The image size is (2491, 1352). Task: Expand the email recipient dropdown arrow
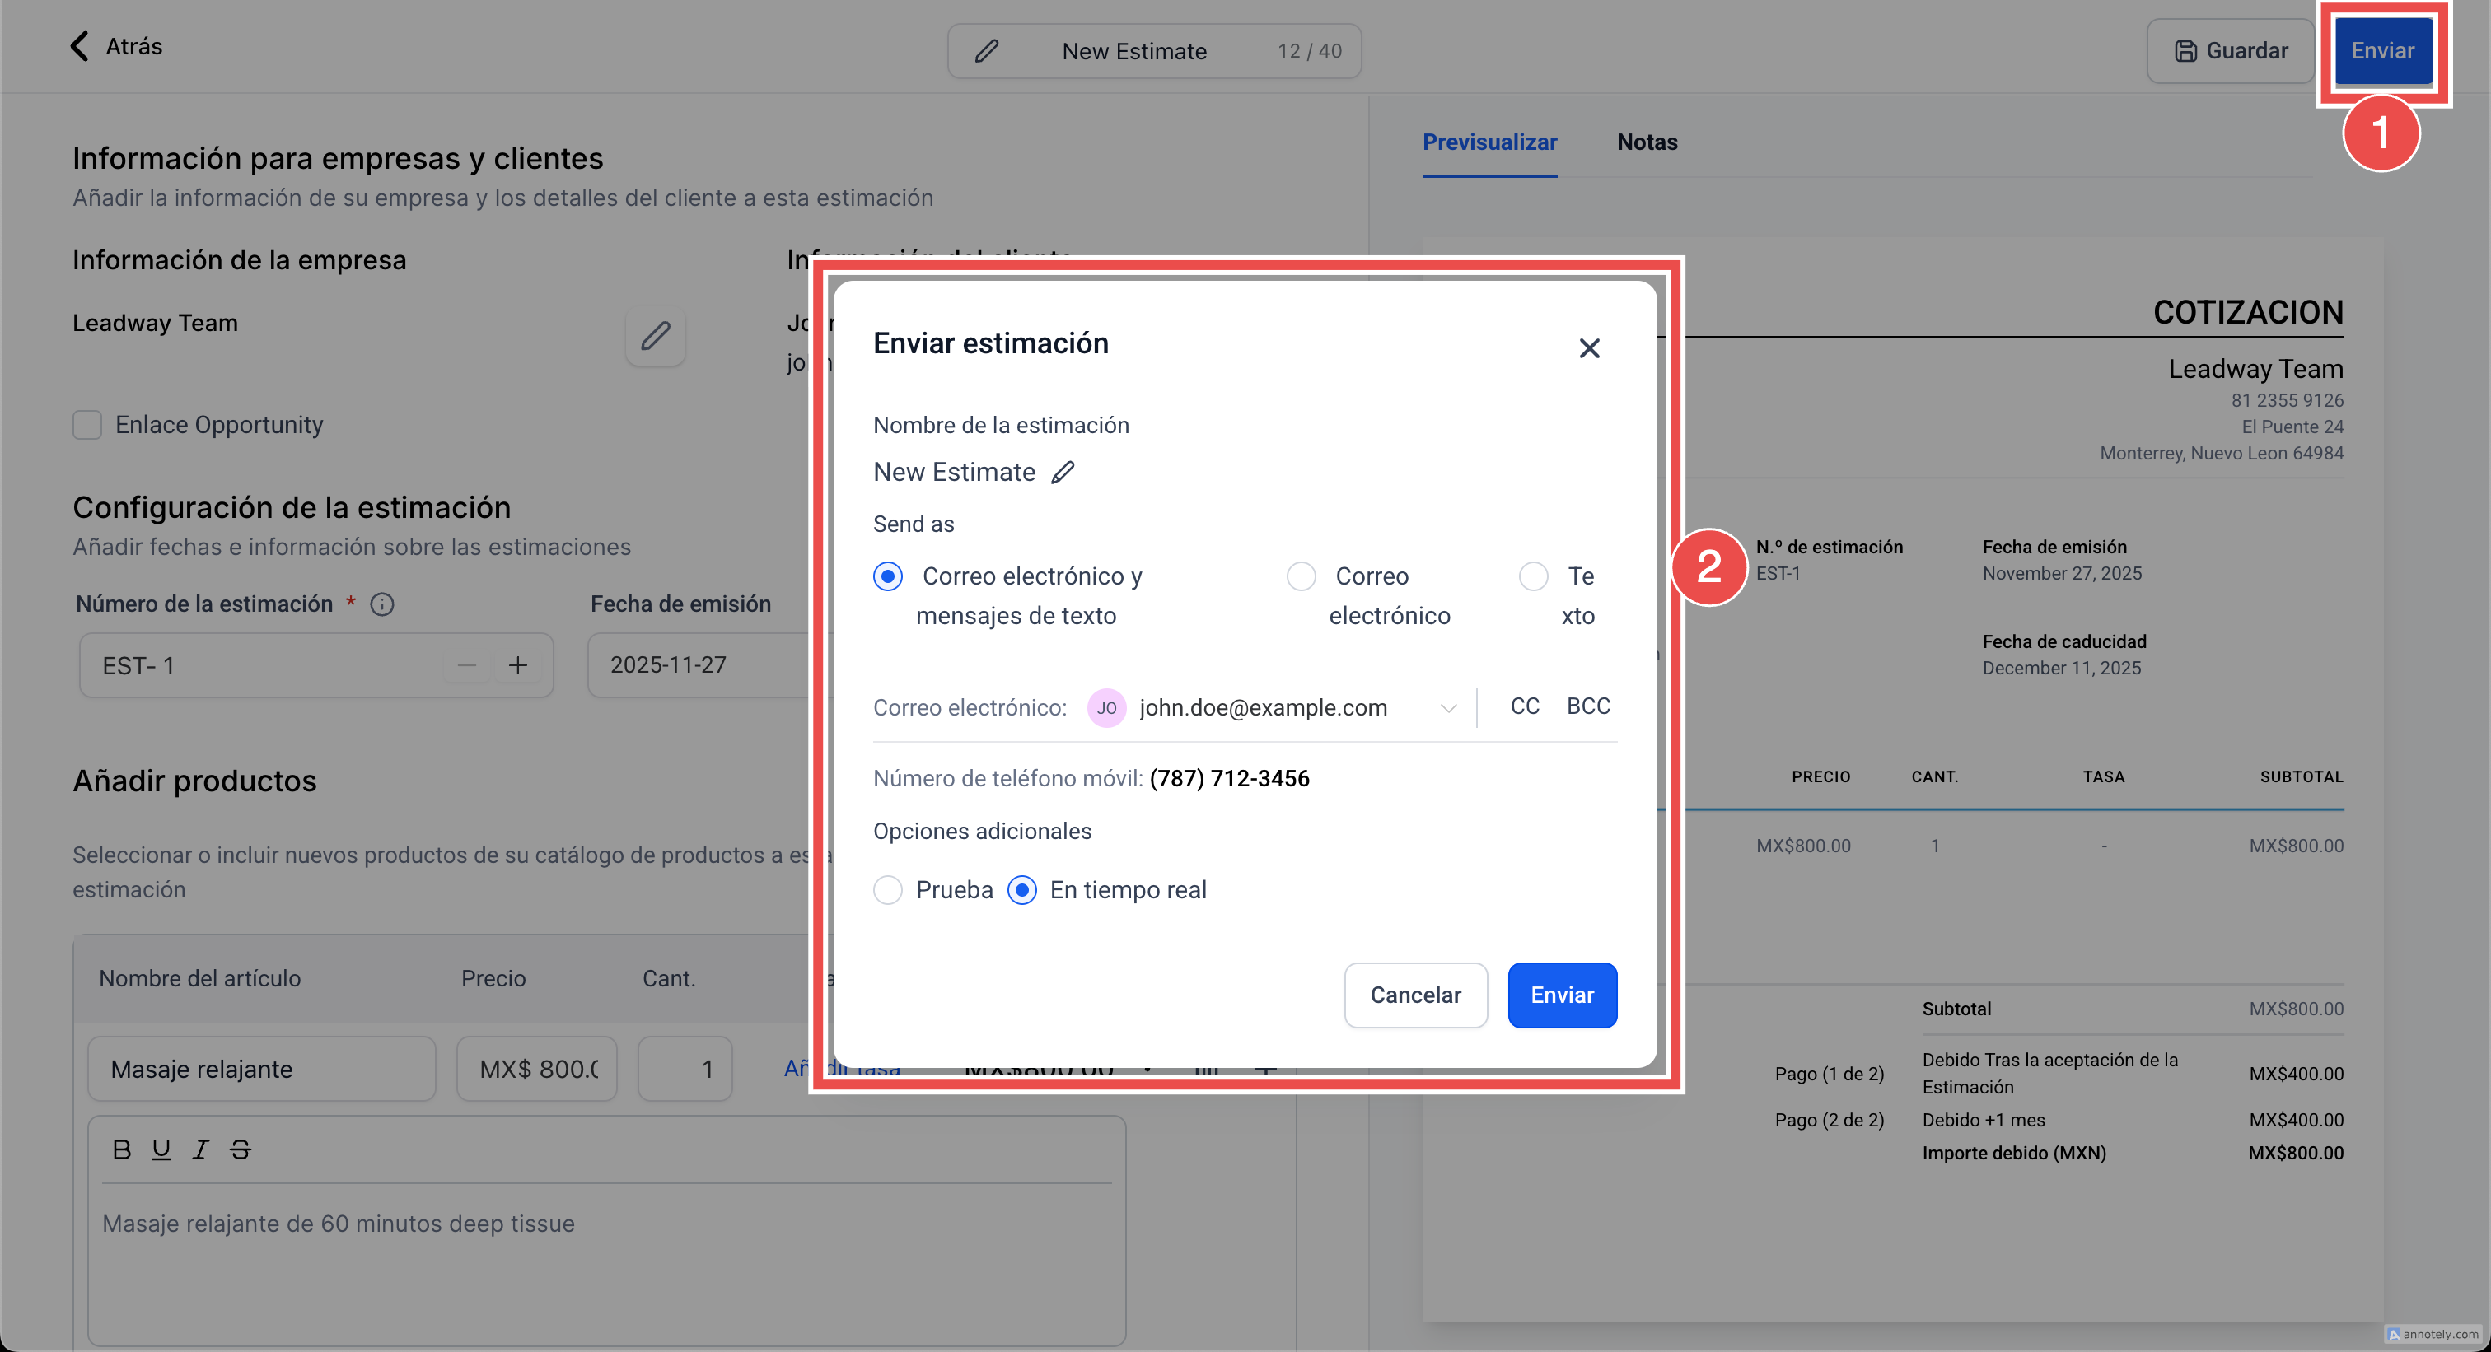point(1447,707)
